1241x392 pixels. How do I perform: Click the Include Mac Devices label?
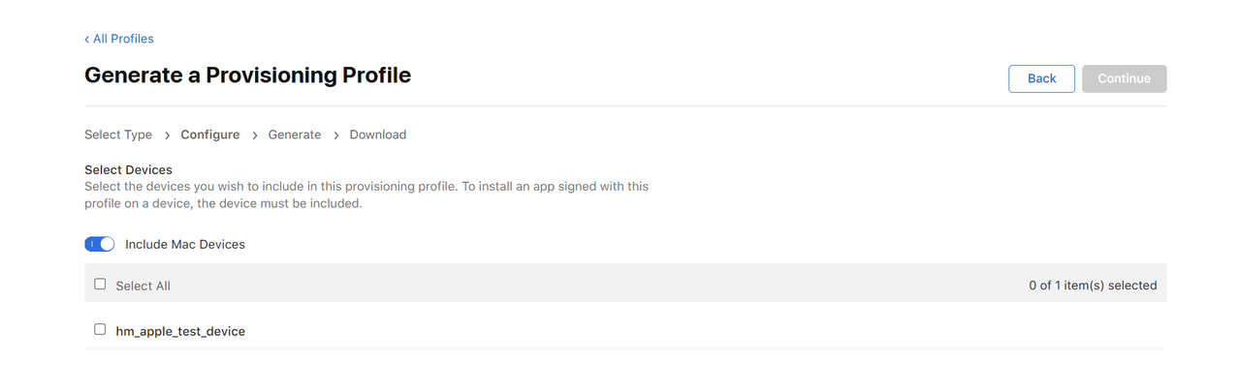[x=185, y=245]
